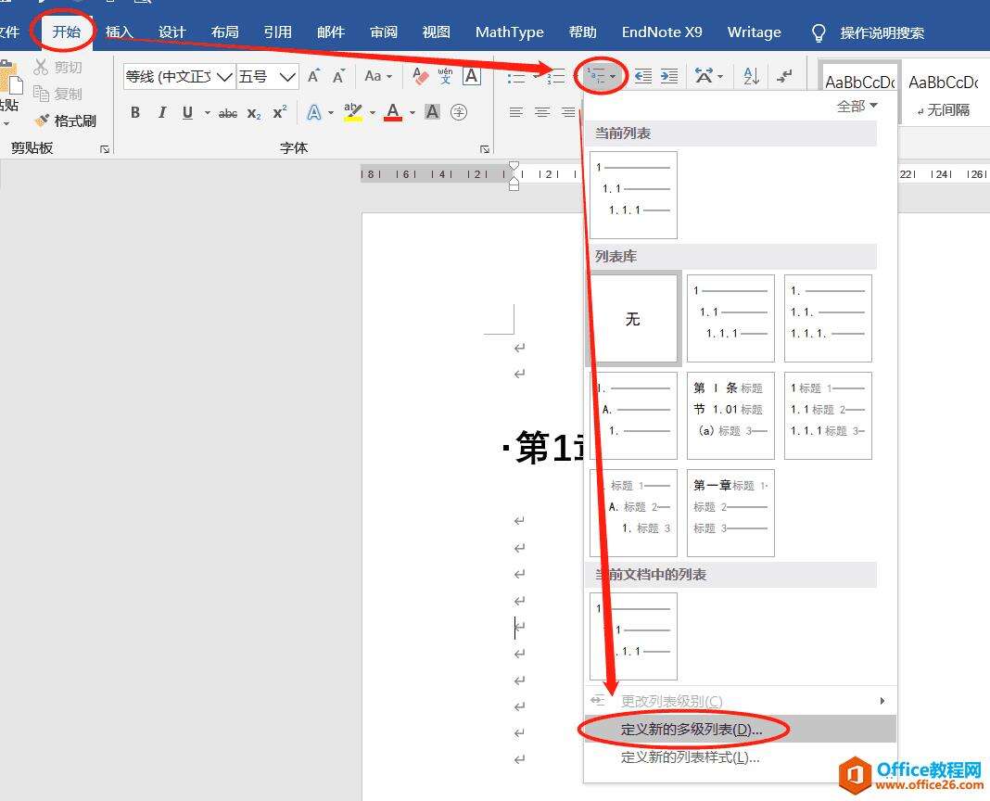Select the 第一章 标题 list library thumbnail
The width and height of the screenshot is (990, 801).
coord(730,513)
